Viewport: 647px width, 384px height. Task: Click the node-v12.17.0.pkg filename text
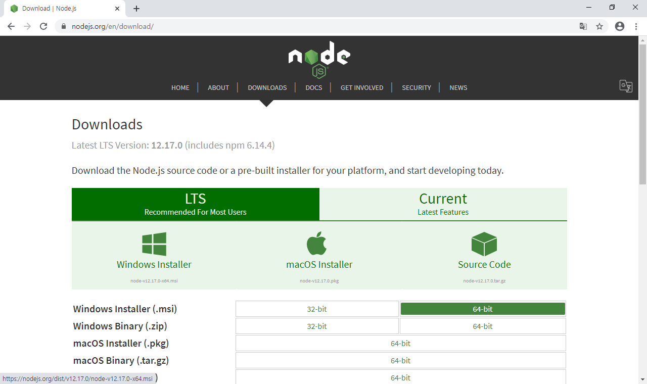(x=319, y=281)
